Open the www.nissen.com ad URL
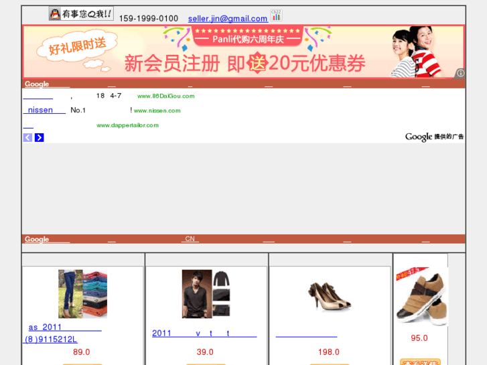 (157, 111)
